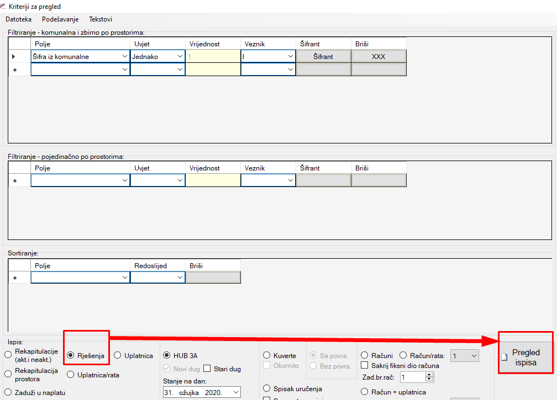Open the Datoteka menu

pos(18,19)
